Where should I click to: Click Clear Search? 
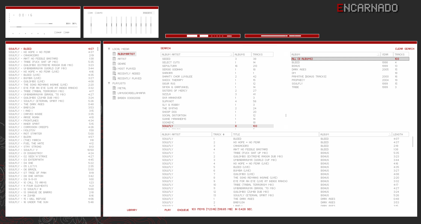[x=405, y=49]
